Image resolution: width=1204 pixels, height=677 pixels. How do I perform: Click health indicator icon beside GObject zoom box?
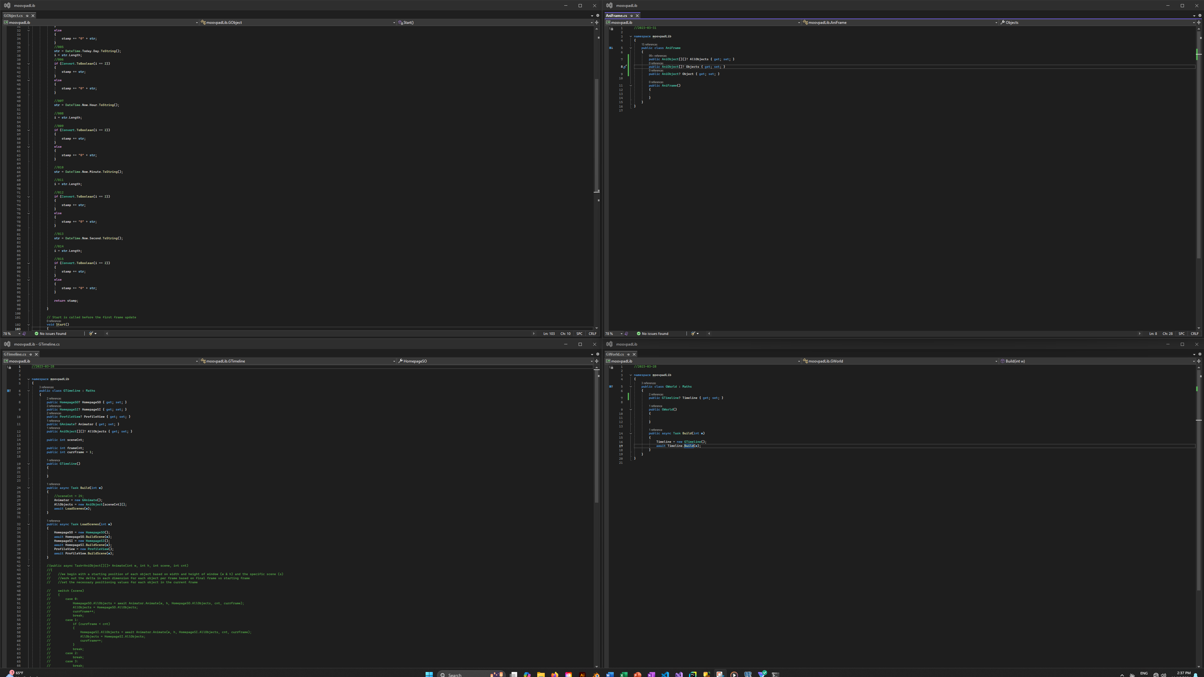24,334
